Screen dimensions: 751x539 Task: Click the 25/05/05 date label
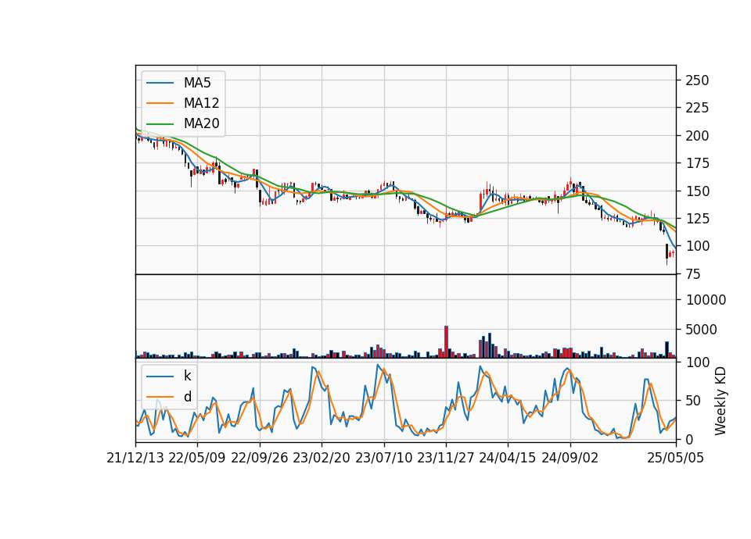pyautogui.click(x=676, y=458)
